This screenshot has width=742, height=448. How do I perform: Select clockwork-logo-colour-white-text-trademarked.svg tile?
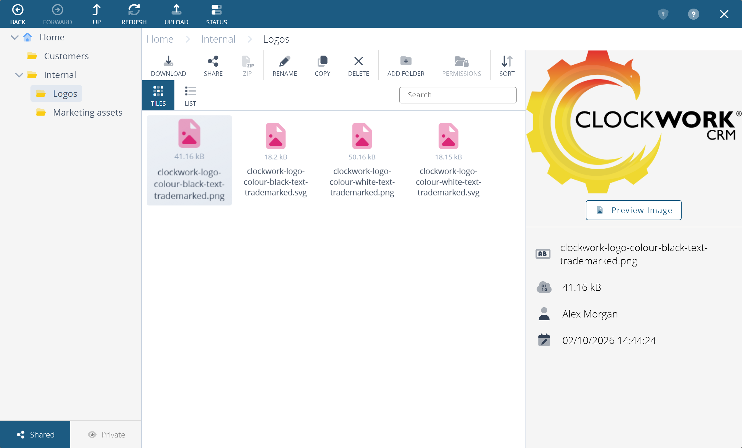[449, 160]
